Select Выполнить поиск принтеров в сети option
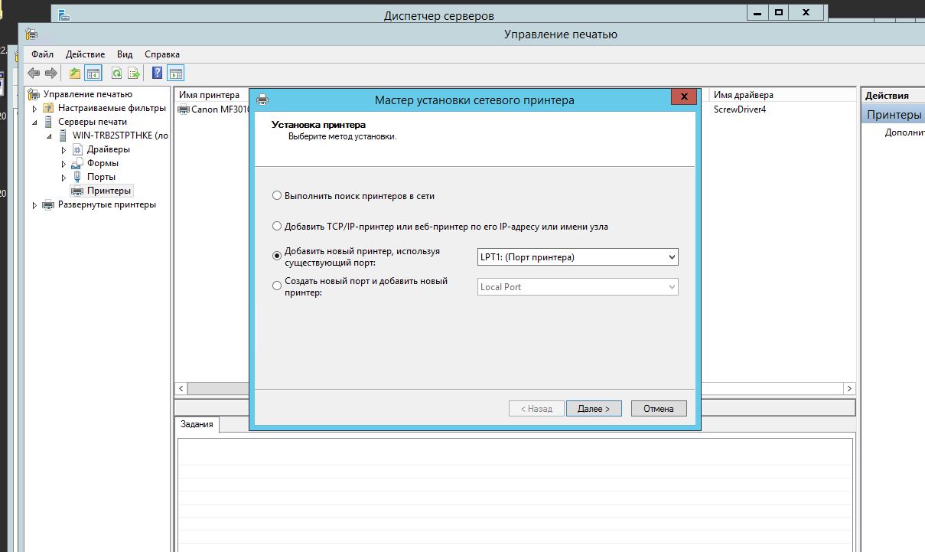 pyautogui.click(x=277, y=196)
